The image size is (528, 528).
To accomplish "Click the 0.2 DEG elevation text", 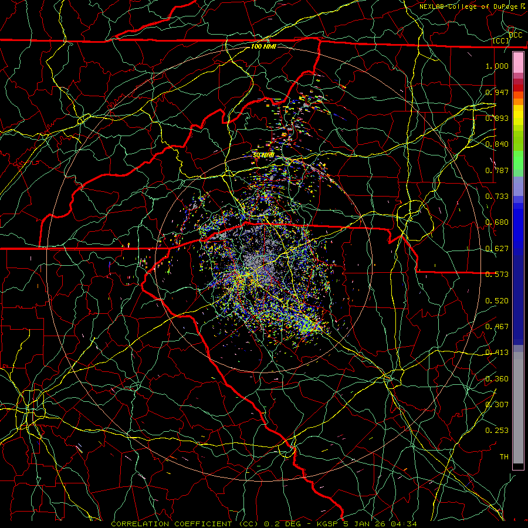I will click(x=283, y=524).
